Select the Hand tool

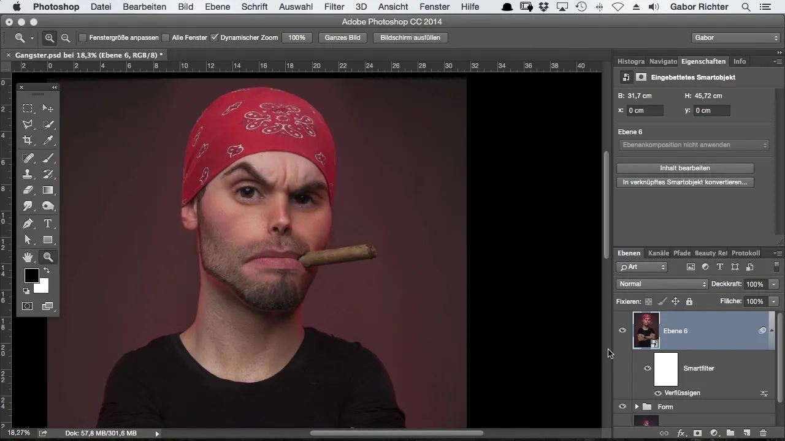(28, 257)
